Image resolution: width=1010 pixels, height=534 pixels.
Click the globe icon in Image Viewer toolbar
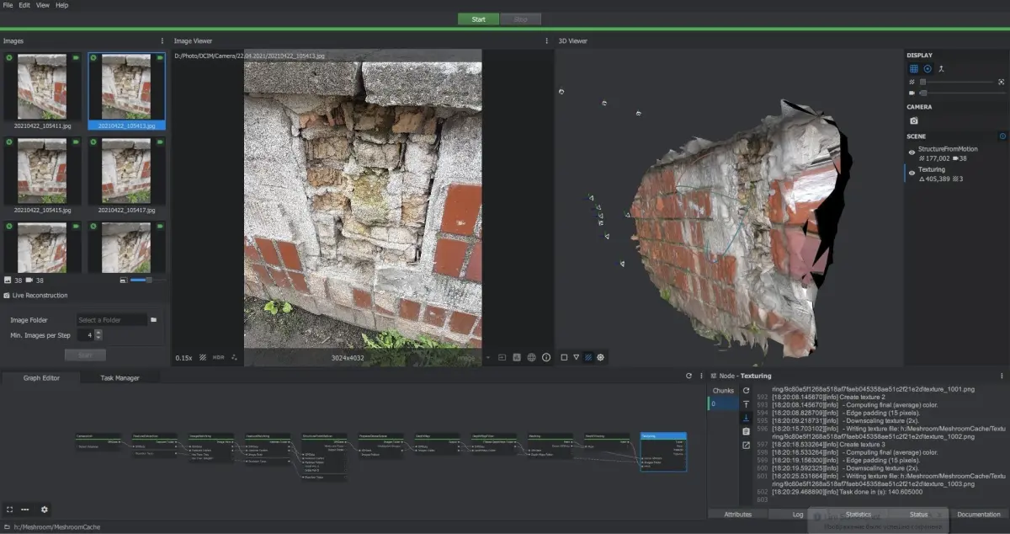532,357
